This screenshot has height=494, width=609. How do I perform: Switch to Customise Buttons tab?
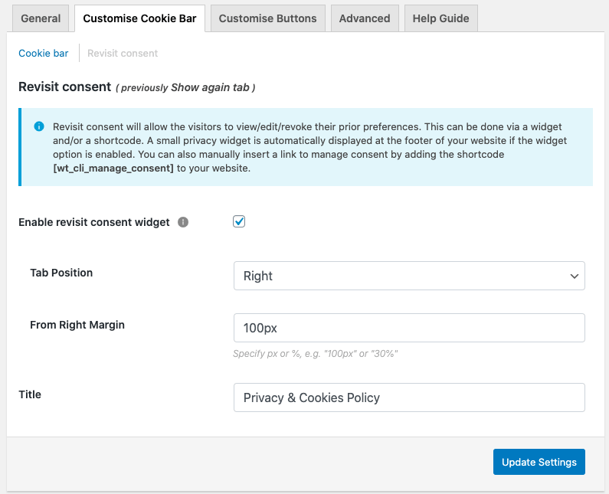[267, 18]
